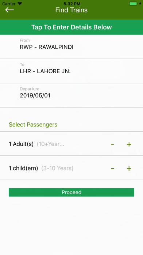
Task: Tap the (3-10 Years) age hint
Action: coord(57,168)
